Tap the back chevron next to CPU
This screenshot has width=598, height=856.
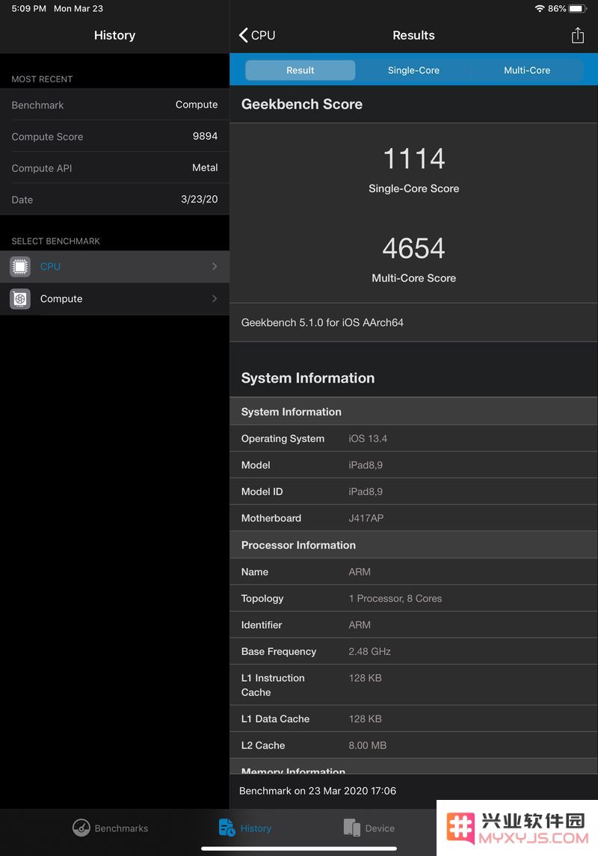[244, 35]
